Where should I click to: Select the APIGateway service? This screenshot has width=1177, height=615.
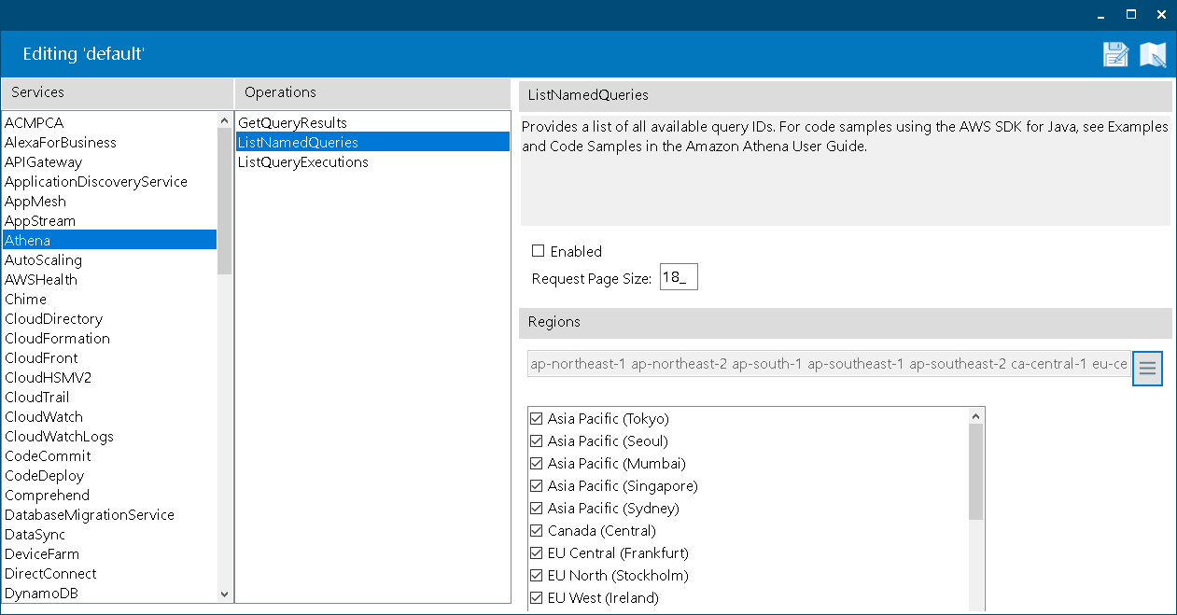(x=109, y=162)
